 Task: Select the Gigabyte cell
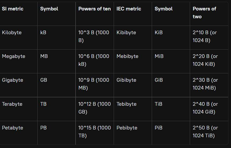[19, 85]
